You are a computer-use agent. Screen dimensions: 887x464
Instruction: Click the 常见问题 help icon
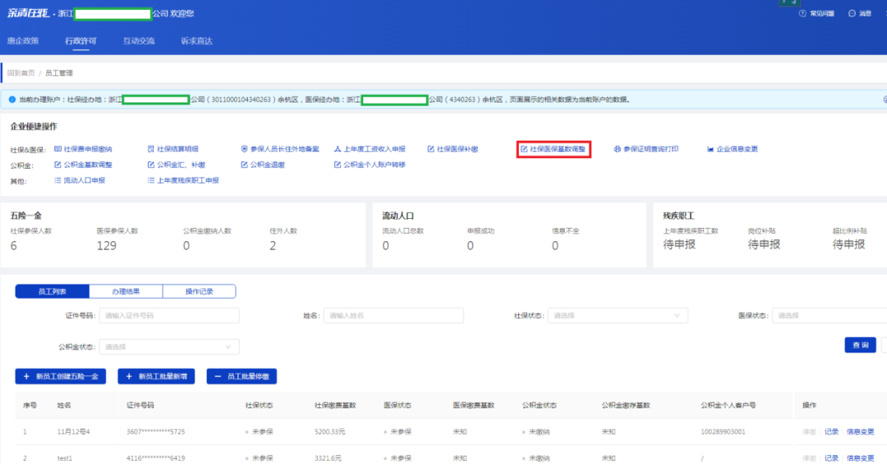coord(802,14)
